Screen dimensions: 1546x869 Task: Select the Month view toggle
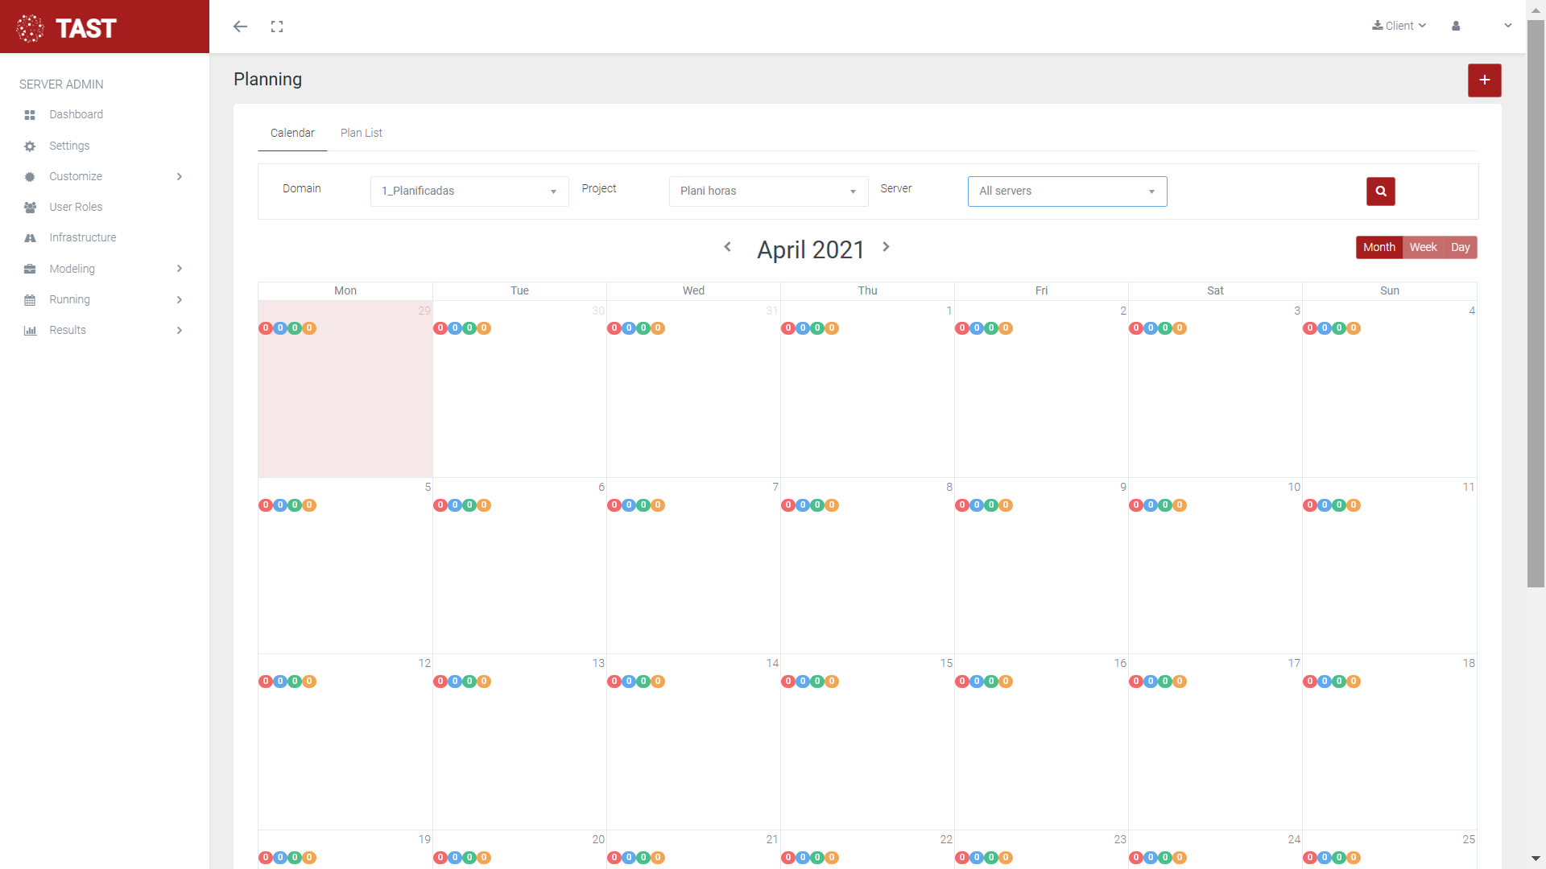1379,247
